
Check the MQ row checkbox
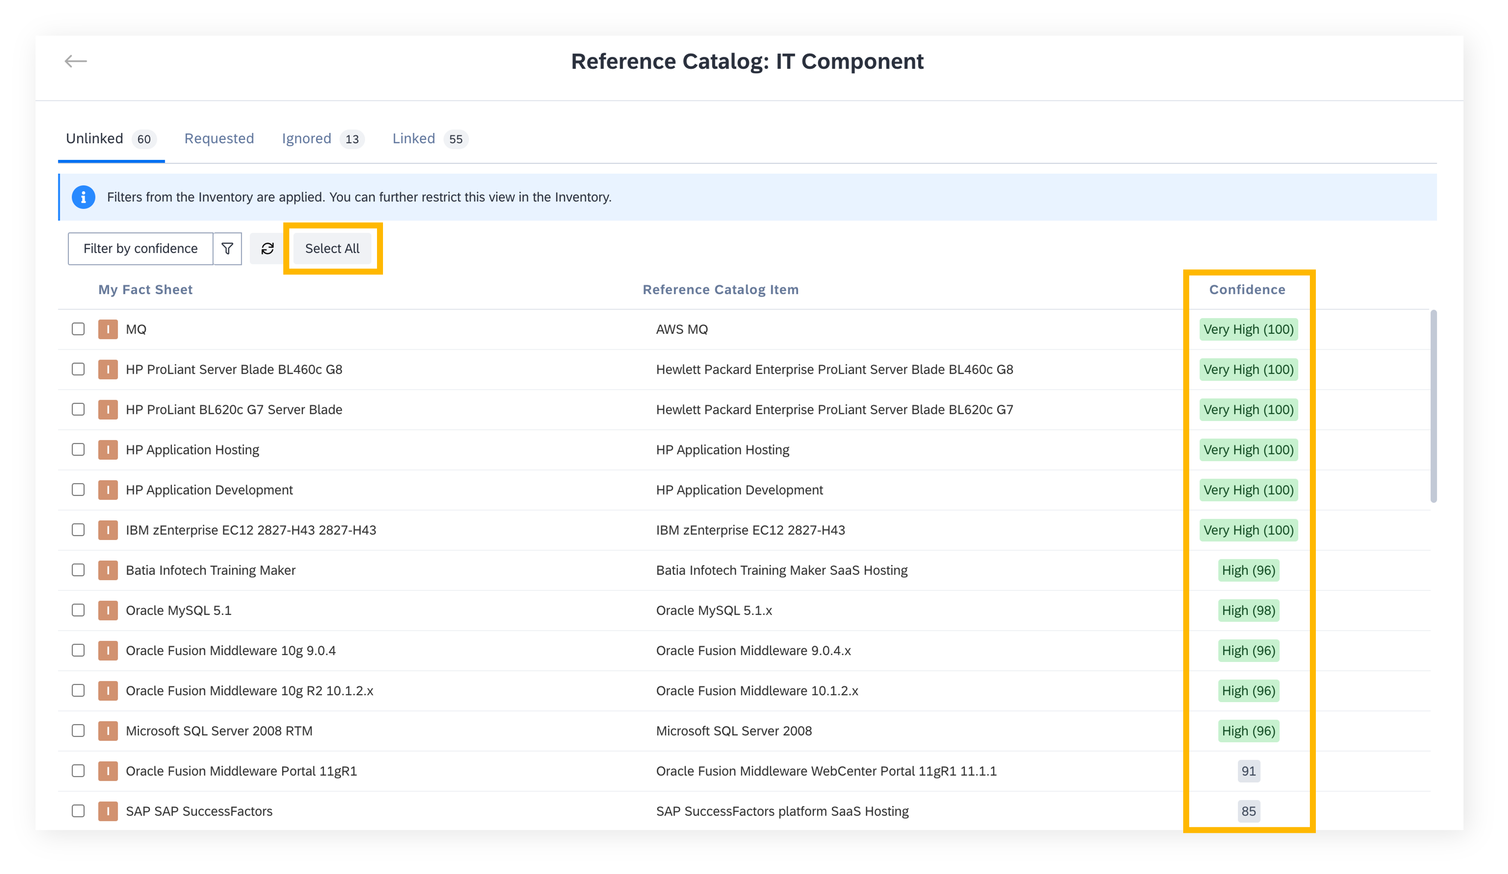[x=78, y=329]
